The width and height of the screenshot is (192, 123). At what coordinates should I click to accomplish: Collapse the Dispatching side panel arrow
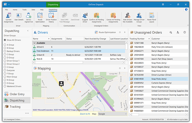[x=28, y=31]
